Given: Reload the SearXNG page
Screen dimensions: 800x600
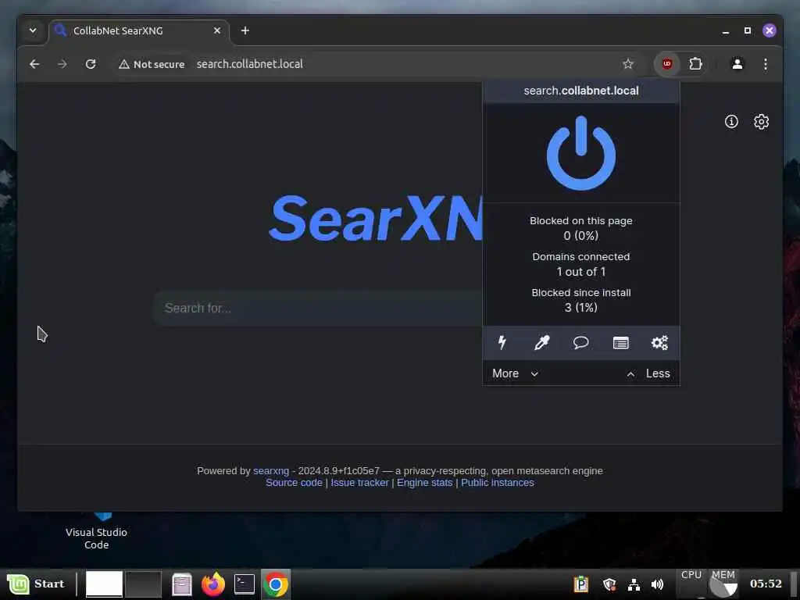Looking at the screenshot, I should 91,64.
